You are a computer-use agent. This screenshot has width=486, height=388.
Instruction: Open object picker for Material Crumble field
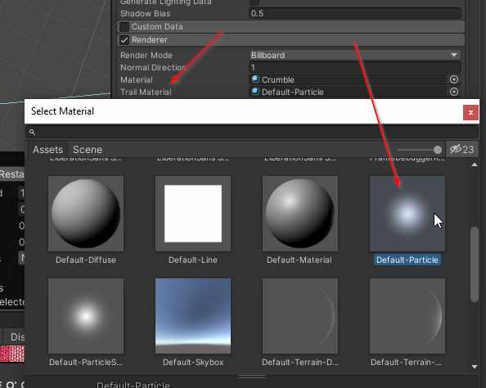click(x=454, y=79)
